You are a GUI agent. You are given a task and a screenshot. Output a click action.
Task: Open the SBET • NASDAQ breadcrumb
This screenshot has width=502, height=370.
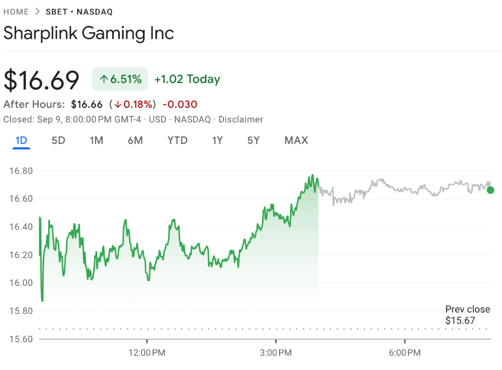79,11
